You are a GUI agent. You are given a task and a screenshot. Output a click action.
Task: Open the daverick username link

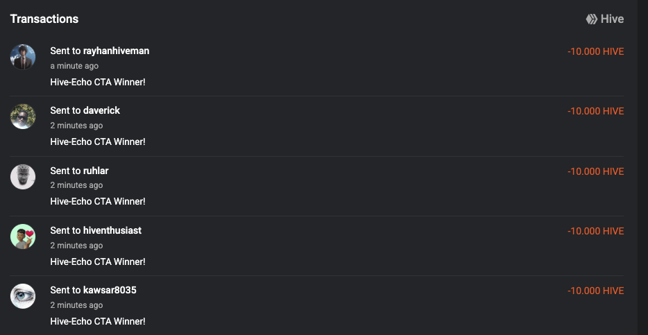tap(101, 111)
